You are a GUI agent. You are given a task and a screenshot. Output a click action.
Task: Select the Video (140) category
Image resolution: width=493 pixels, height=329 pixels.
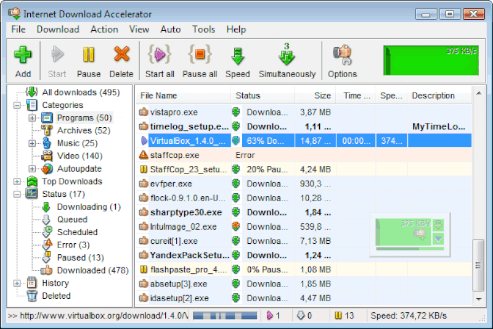click(x=80, y=156)
